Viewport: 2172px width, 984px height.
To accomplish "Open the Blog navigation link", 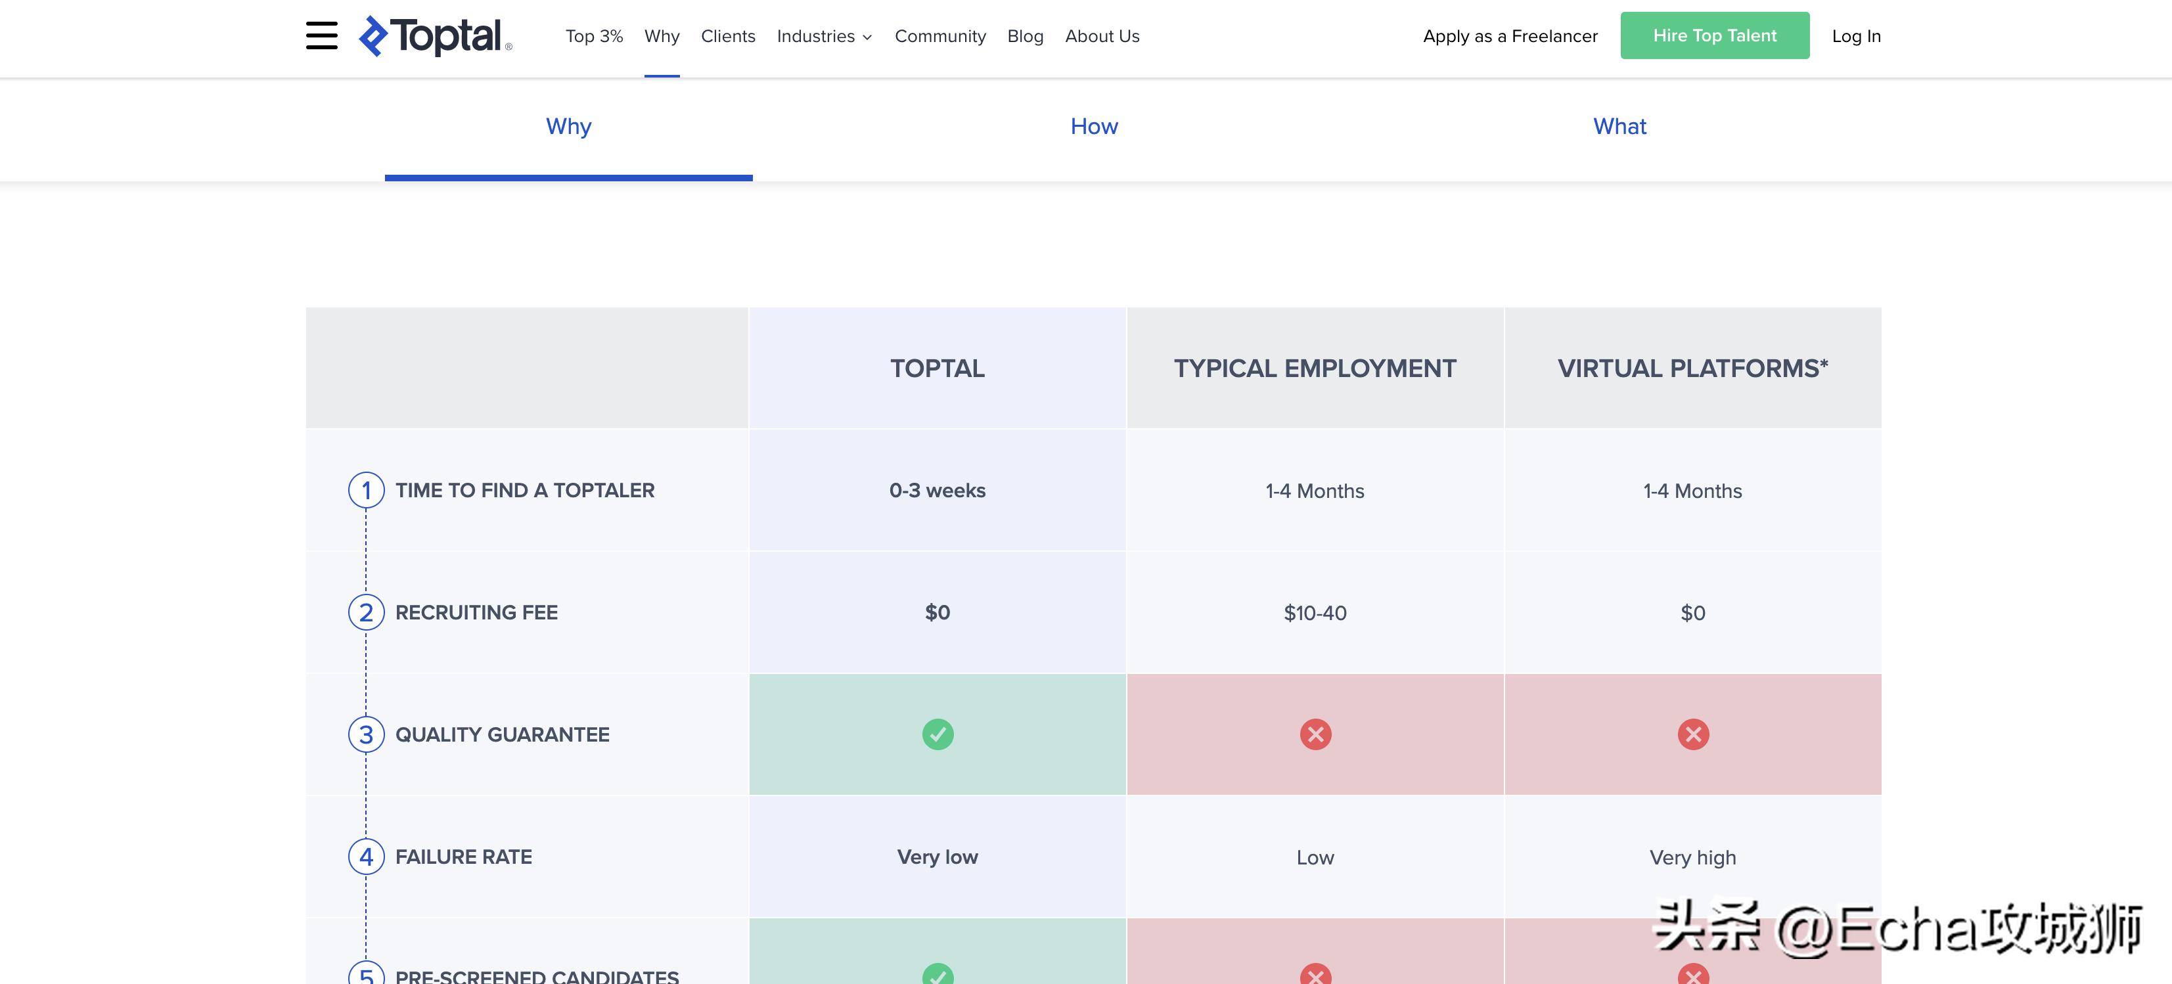I will 1024,36.
